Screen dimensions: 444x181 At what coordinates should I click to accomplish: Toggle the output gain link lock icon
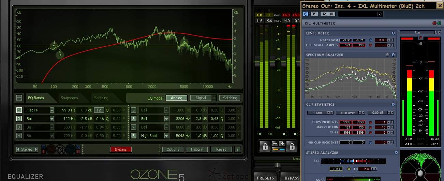[x=292, y=147]
